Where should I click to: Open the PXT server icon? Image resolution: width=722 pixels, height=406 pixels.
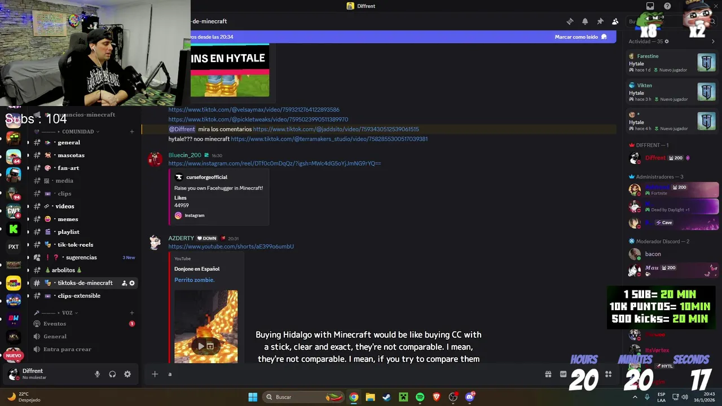click(x=14, y=246)
